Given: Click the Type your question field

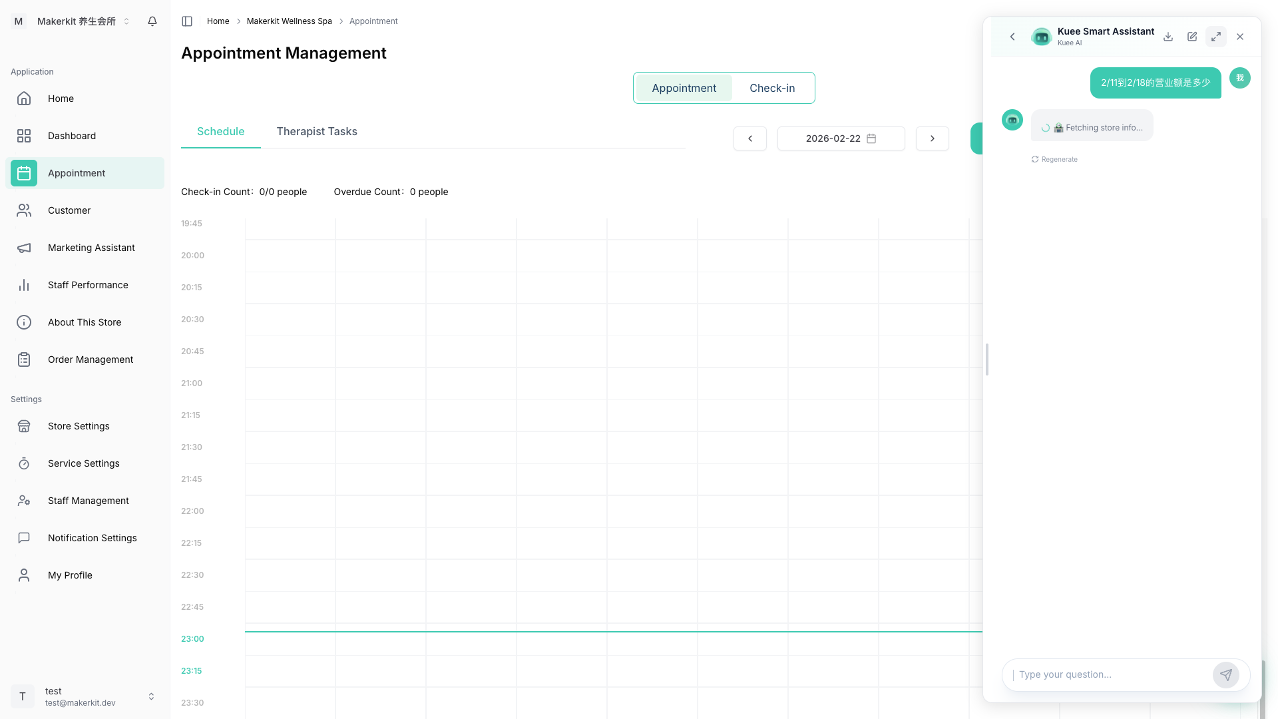Looking at the screenshot, I should (x=1112, y=674).
